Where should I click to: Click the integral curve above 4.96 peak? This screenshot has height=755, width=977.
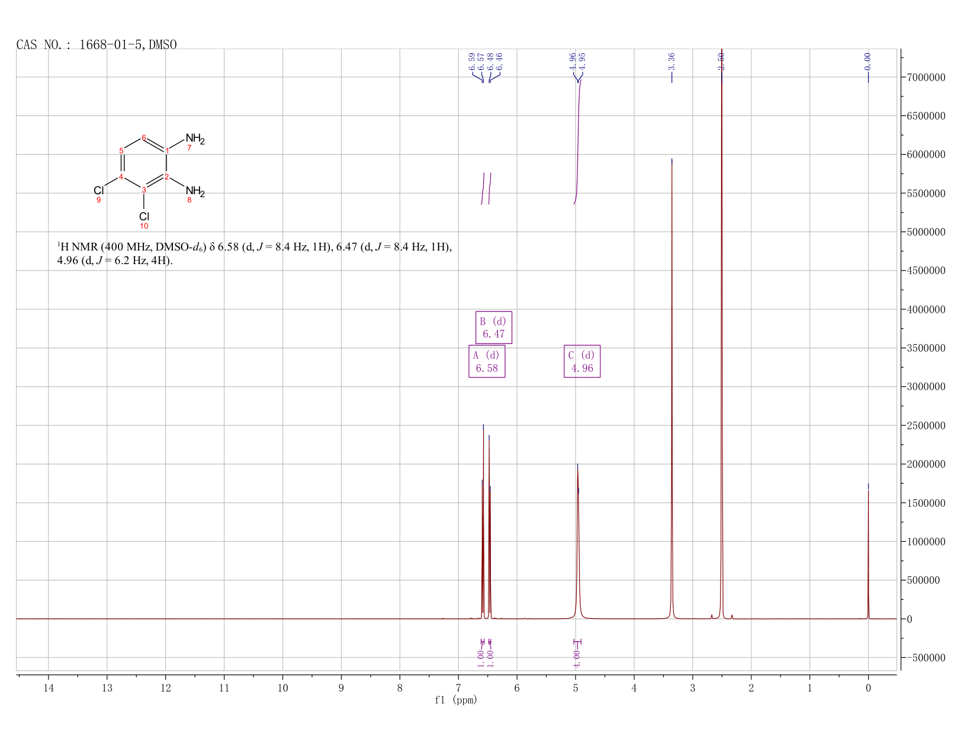(578, 141)
